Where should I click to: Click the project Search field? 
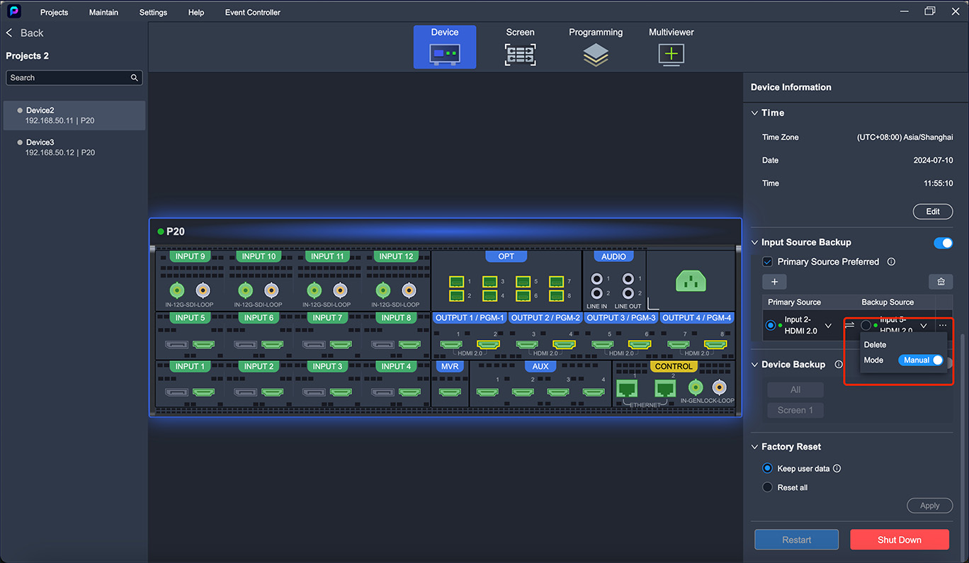coord(74,78)
